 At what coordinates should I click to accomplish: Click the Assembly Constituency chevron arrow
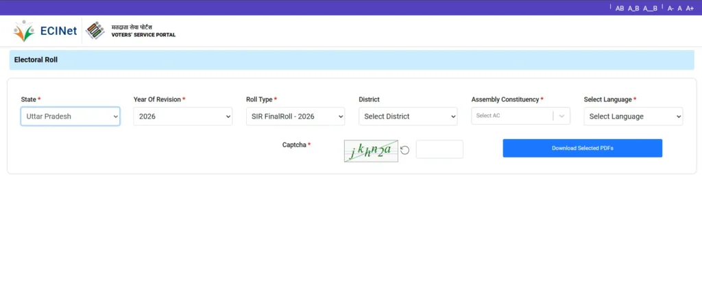(562, 116)
